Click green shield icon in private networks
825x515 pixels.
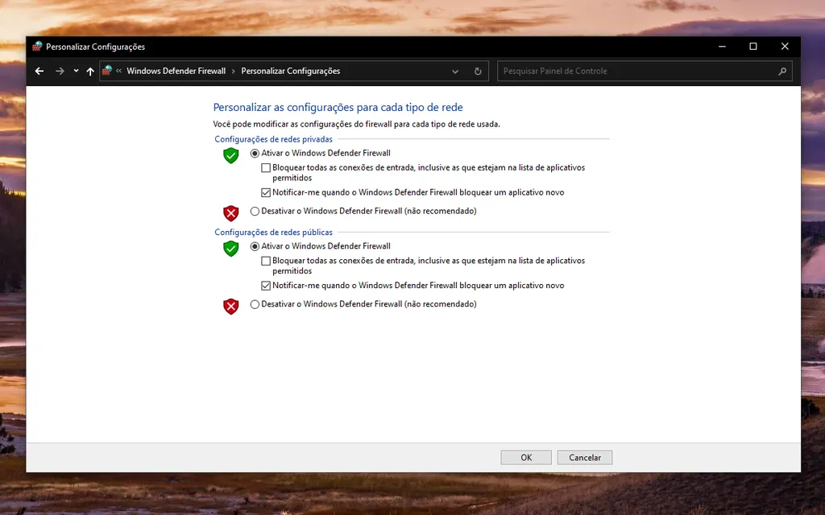click(231, 155)
